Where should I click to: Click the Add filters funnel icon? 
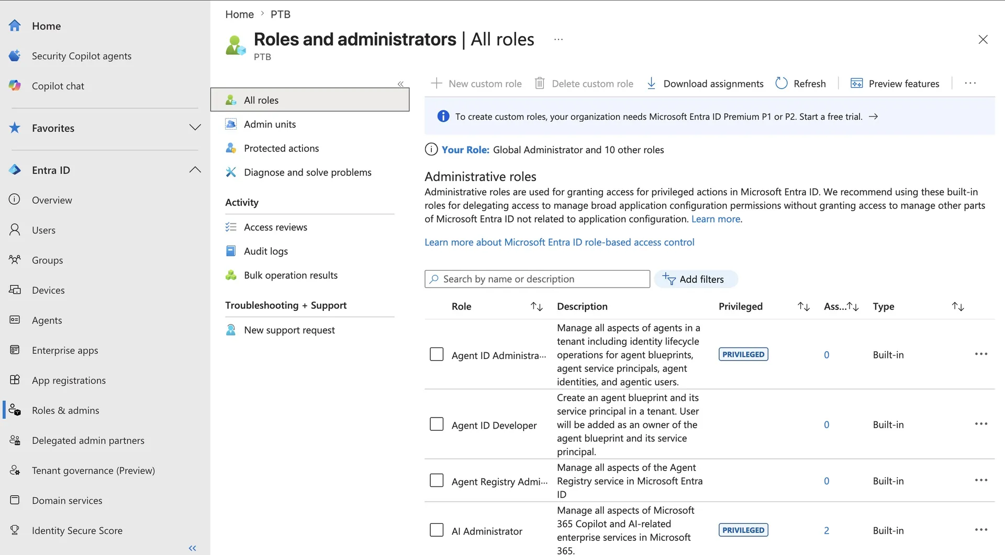[669, 279]
